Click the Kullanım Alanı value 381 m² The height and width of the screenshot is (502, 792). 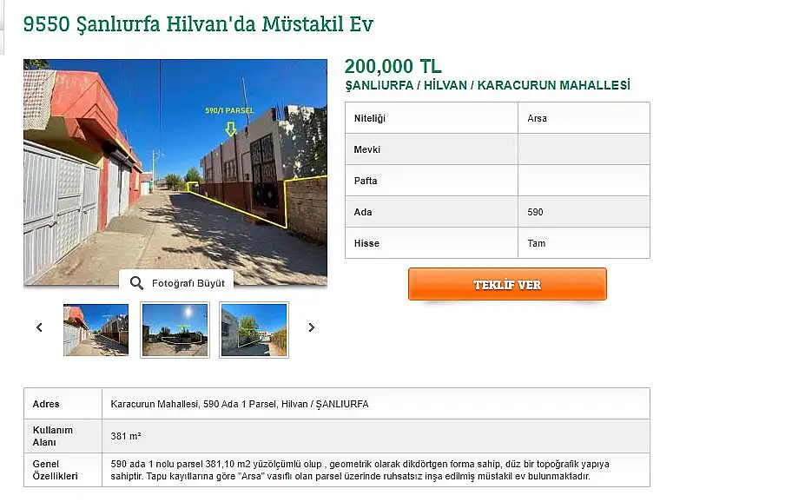point(126,436)
